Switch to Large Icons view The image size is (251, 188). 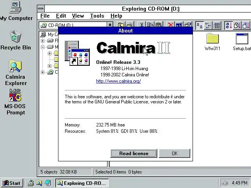click(x=200, y=25)
